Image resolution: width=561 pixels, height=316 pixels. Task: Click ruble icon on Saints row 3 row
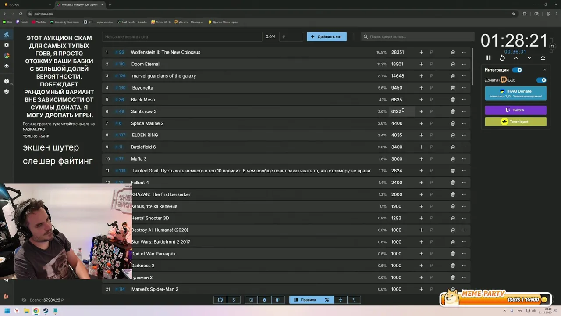click(432, 111)
